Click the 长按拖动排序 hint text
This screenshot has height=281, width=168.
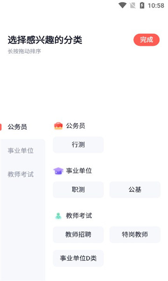click(24, 52)
